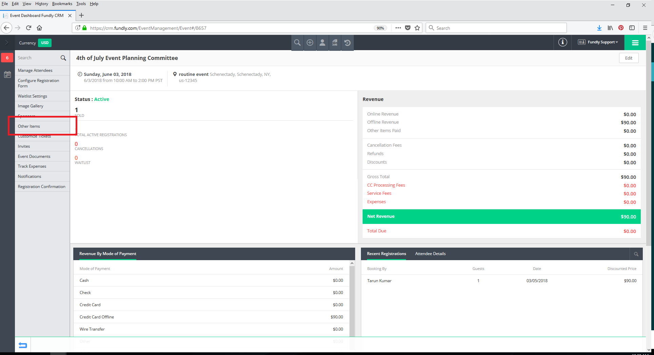Click the 90% zoom level indicator
The image size is (654, 355).
380,28
